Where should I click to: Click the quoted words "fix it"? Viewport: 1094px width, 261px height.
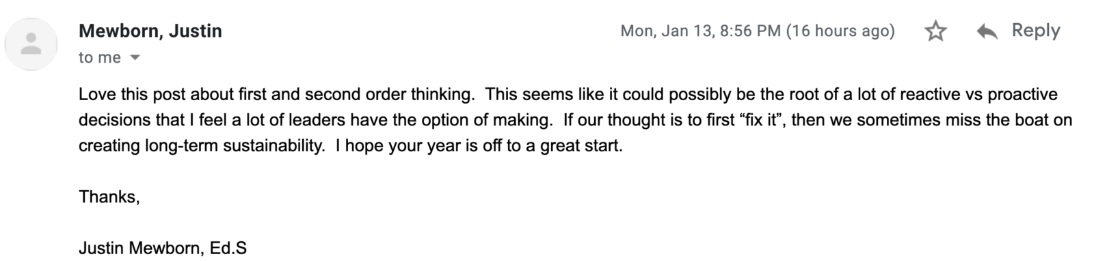coord(761,120)
